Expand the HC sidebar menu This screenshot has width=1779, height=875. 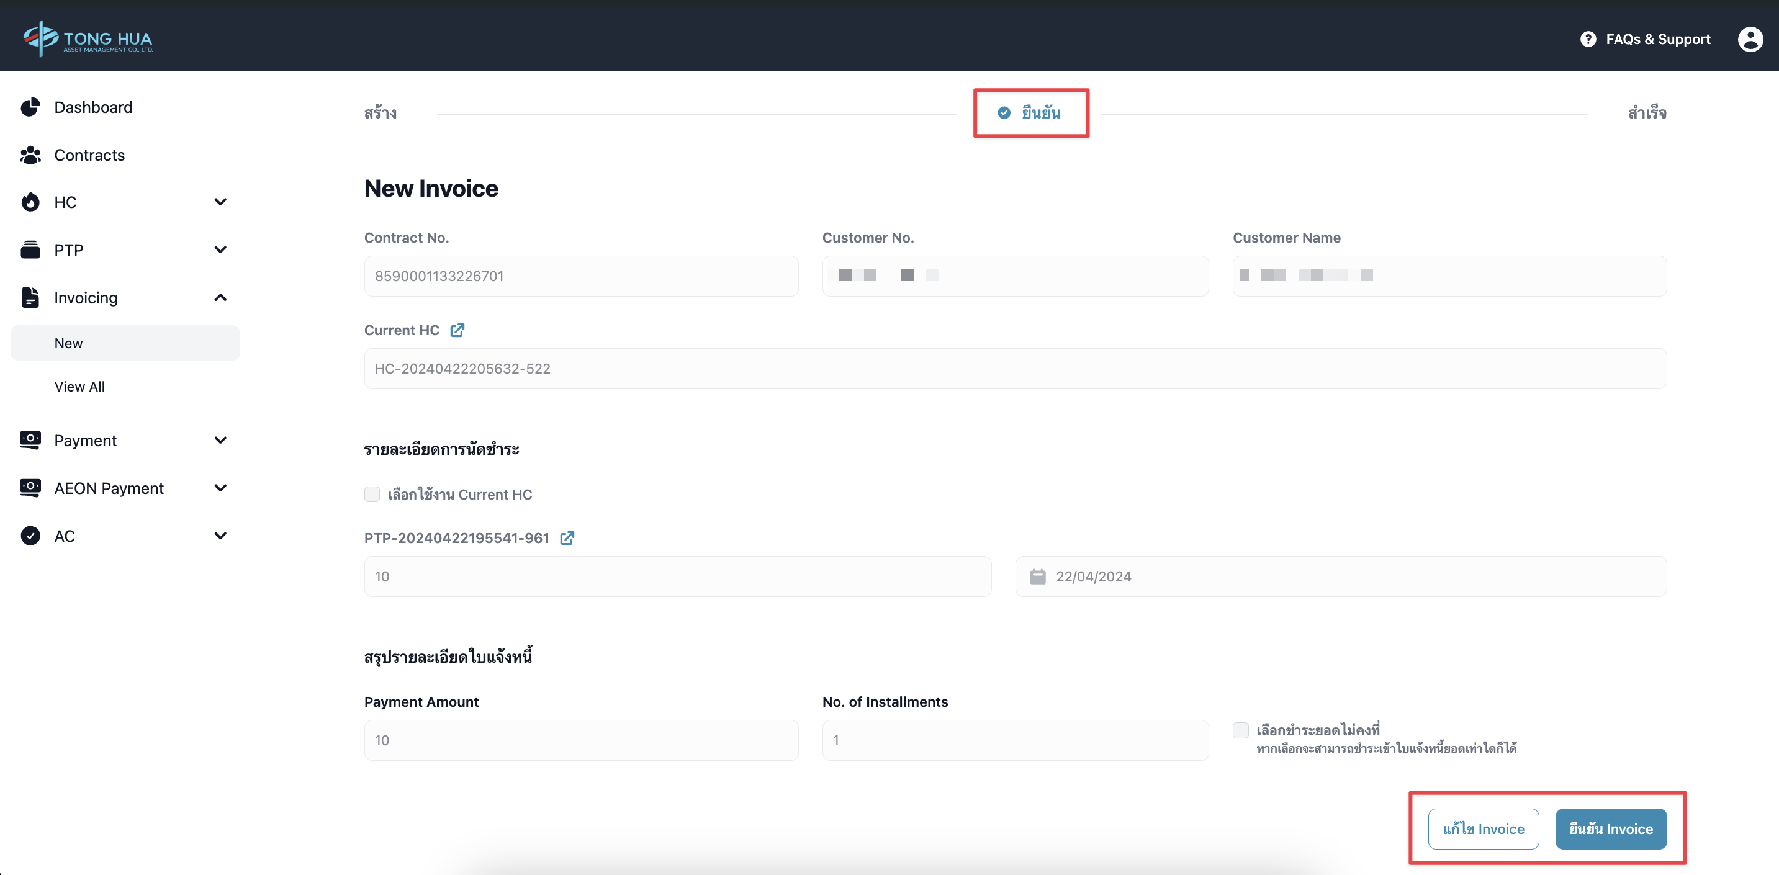point(220,202)
